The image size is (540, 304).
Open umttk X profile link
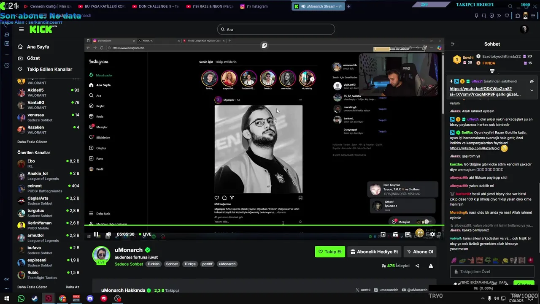363,290
